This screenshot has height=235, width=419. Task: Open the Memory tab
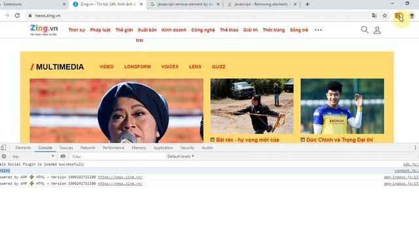pyautogui.click(x=139, y=148)
